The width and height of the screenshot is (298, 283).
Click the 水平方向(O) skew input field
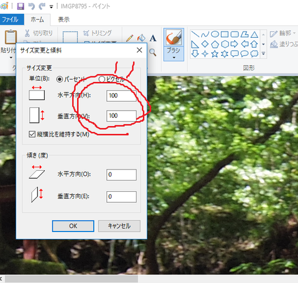pyautogui.click(x=121, y=174)
